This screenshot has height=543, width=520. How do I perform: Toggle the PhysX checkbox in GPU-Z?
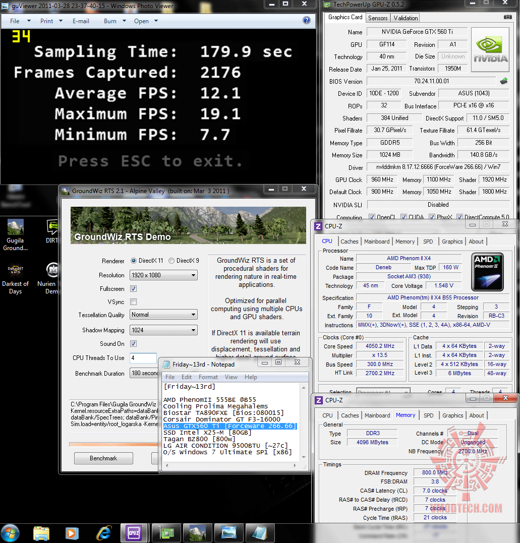pyautogui.click(x=432, y=217)
